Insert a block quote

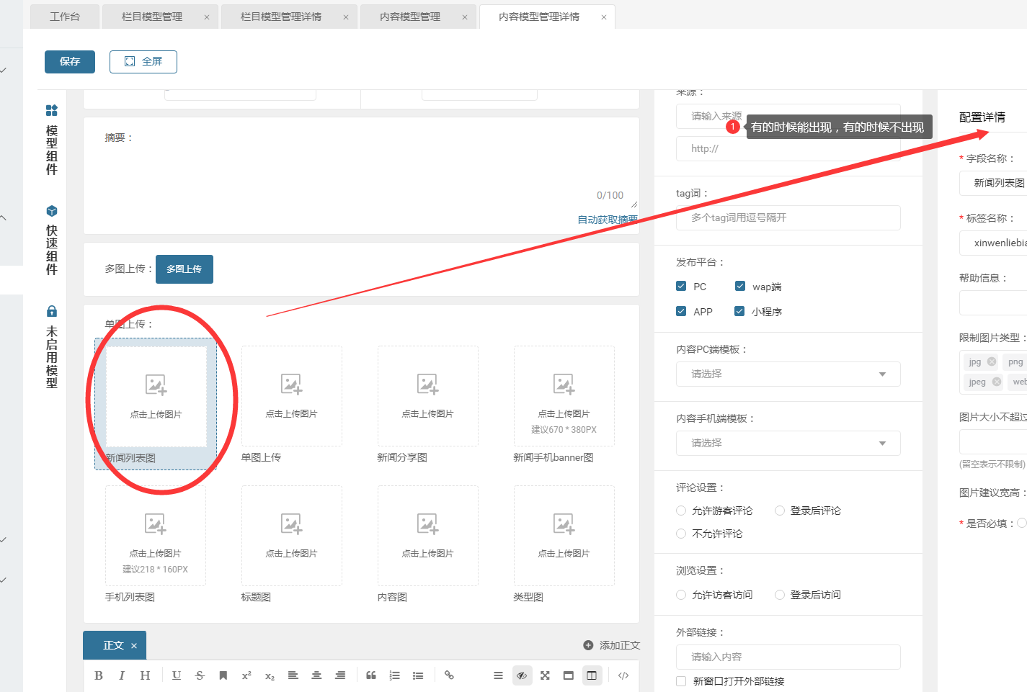pyautogui.click(x=371, y=675)
